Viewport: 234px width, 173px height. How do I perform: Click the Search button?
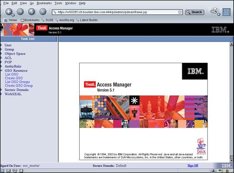pyautogui.click(x=195, y=12)
